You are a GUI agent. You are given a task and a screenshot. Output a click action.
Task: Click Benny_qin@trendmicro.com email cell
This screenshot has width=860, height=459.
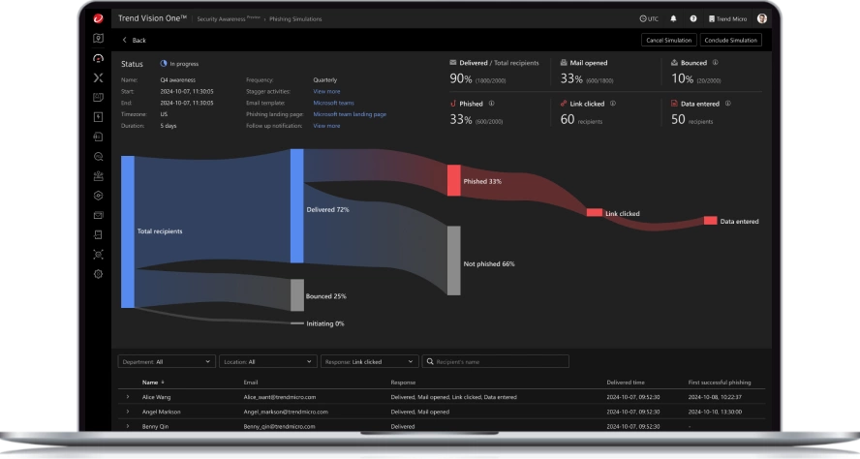[280, 427]
